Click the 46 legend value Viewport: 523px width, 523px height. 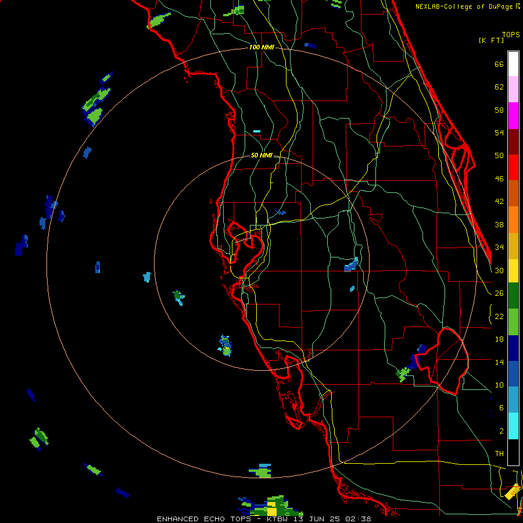499,179
